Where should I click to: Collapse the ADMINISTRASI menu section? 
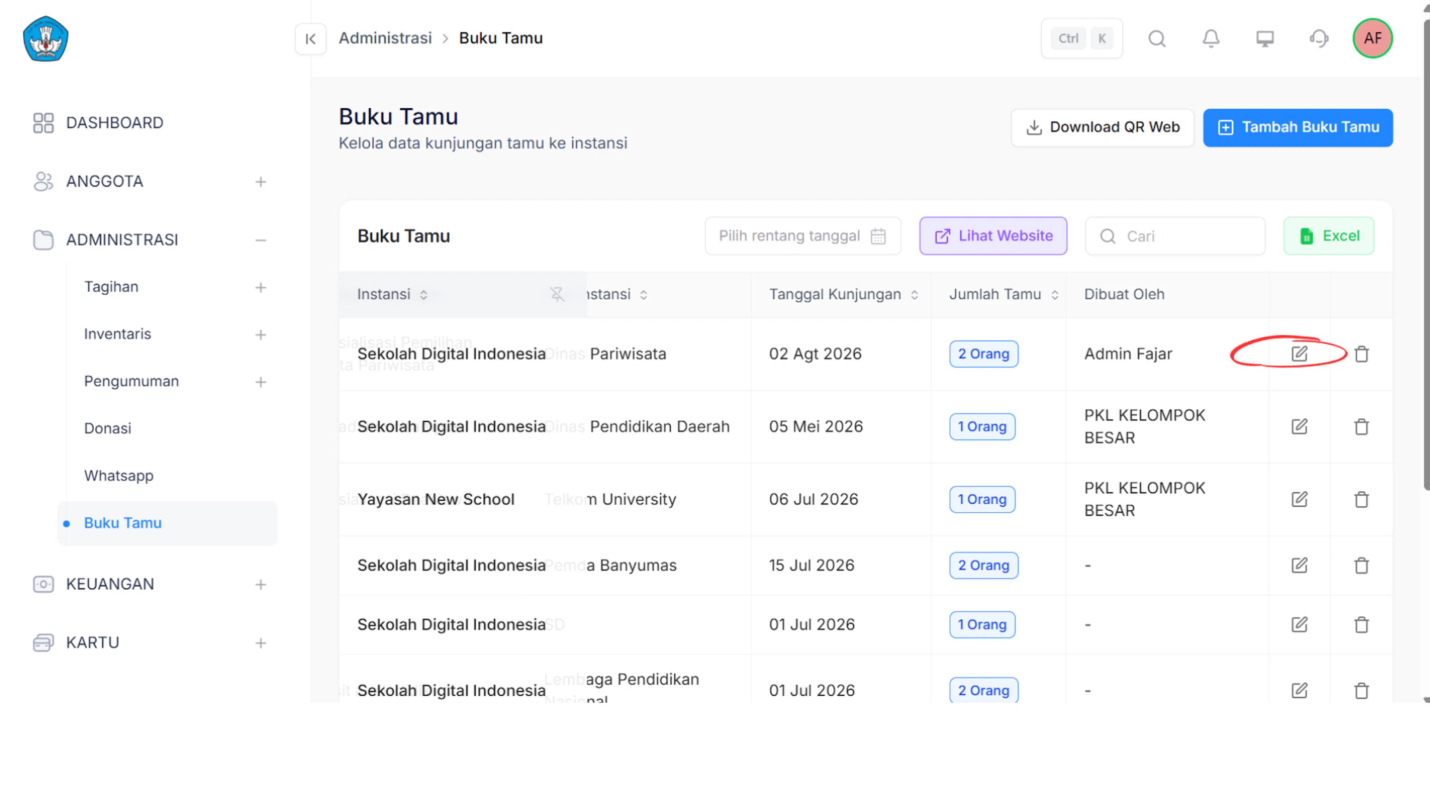260,240
